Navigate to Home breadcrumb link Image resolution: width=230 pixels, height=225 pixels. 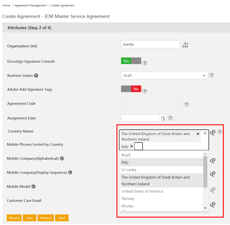tap(6, 5)
